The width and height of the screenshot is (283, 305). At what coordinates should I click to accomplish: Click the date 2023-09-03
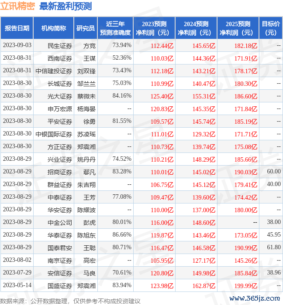(17, 45)
